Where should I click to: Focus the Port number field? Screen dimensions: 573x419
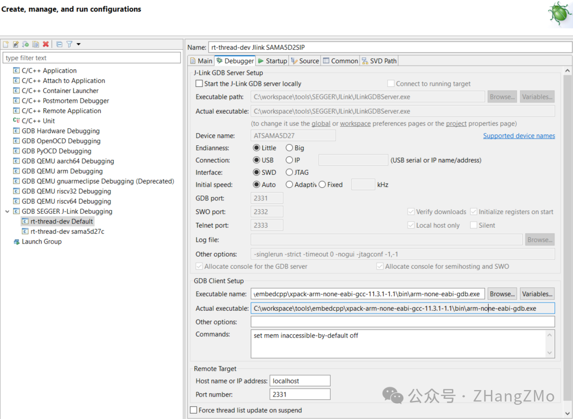point(300,394)
